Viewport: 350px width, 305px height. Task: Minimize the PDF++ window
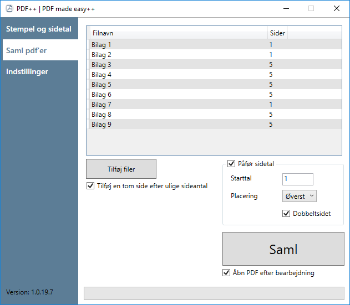(x=286, y=9)
